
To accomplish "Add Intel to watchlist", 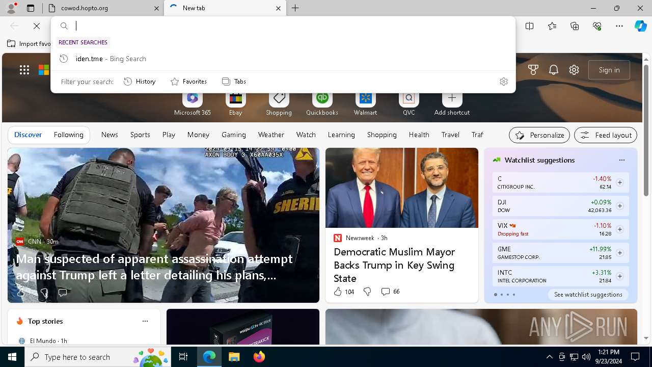I will pyautogui.click(x=619, y=276).
